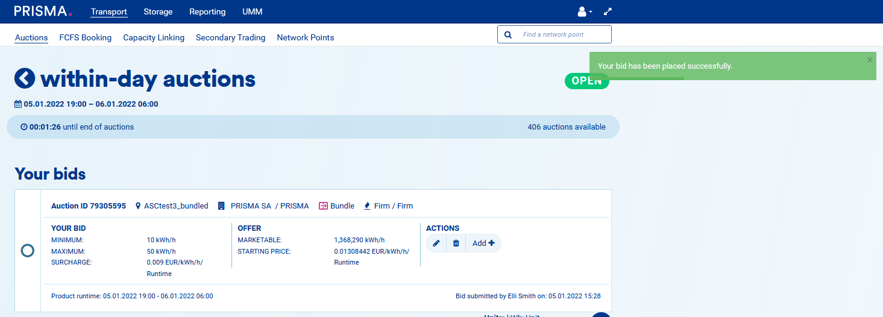Click the search magnifier icon

(x=508, y=35)
